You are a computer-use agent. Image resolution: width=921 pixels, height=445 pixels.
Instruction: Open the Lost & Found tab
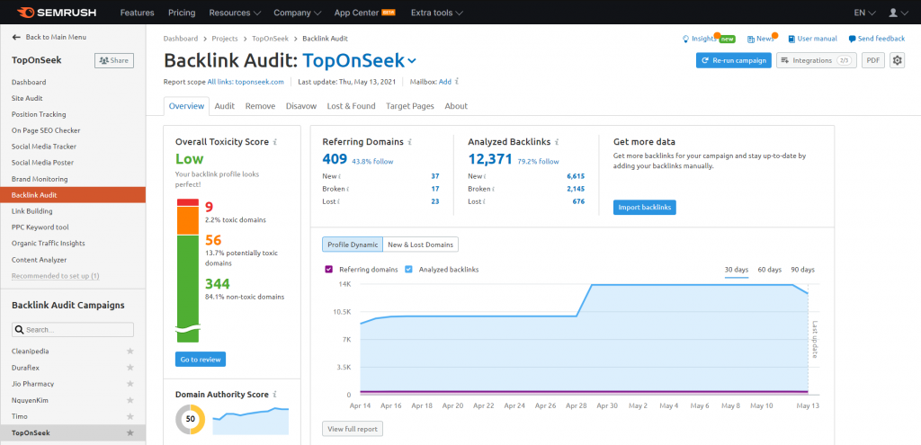pos(351,106)
